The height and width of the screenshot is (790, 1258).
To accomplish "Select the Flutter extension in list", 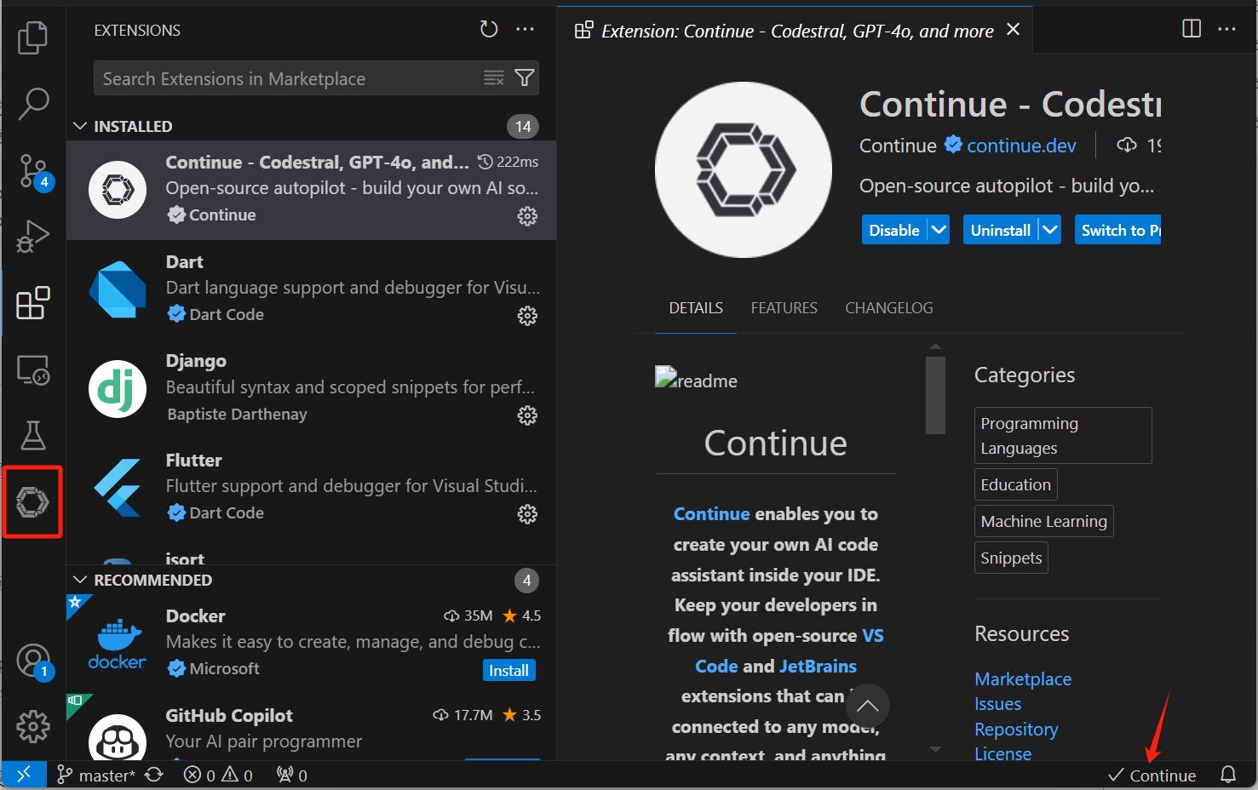I will (x=311, y=489).
